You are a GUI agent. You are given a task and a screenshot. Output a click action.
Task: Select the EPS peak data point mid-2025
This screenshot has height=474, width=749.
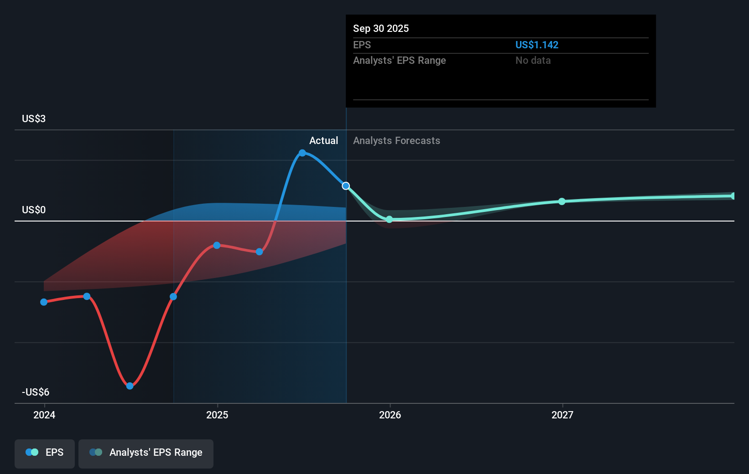click(x=302, y=153)
